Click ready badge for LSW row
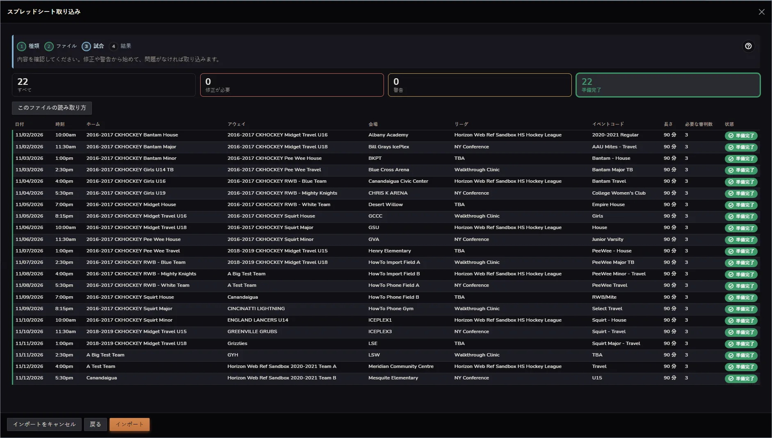The height and width of the screenshot is (438, 772). click(x=741, y=355)
